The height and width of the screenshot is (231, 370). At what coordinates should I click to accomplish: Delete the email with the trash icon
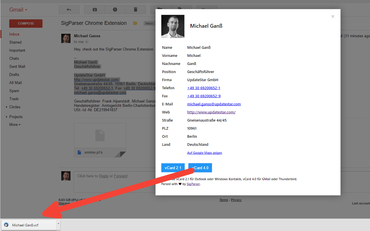(x=136, y=10)
